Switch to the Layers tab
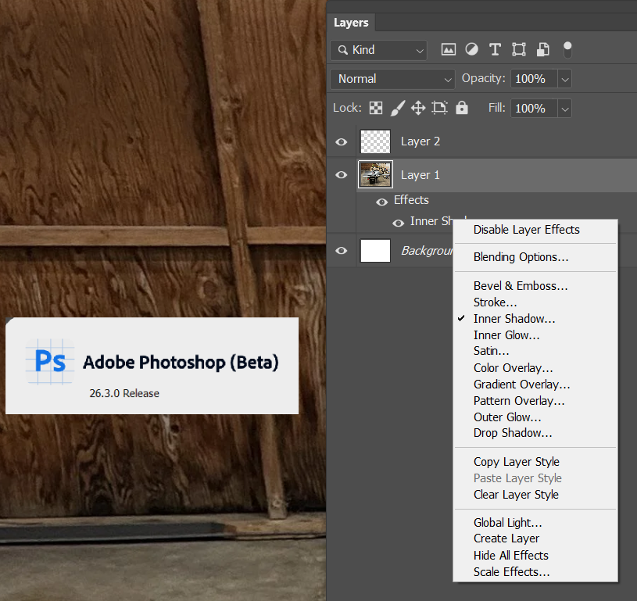The height and width of the screenshot is (601, 637). (x=351, y=23)
